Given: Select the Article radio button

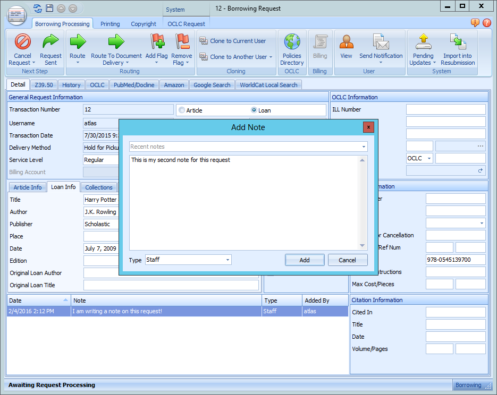Looking at the screenshot, I should pyautogui.click(x=182, y=110).
